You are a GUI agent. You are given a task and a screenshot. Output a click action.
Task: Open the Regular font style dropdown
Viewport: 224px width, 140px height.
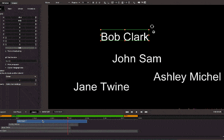75,3
